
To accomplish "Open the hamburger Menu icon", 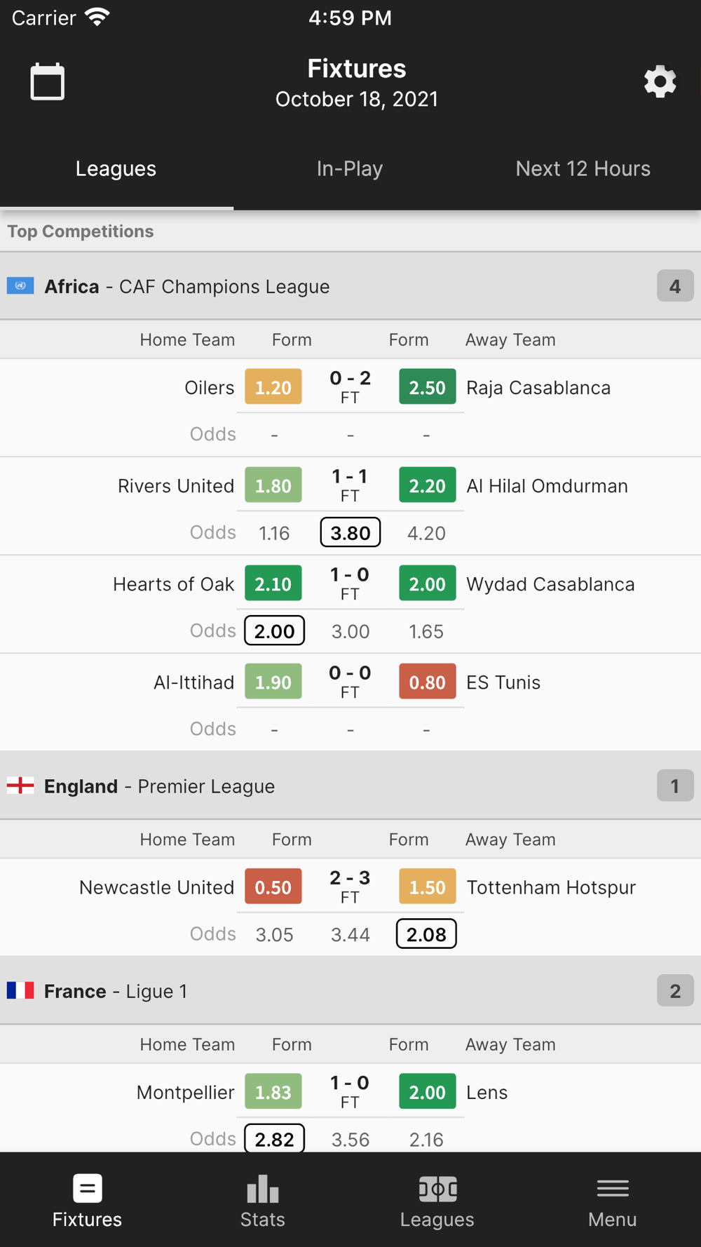I will [x=612, y=1189].
